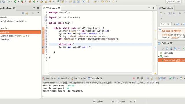Click the Pin Console icon
The width and height of the screenshot is (185, 104).
[x=170, y=78]
